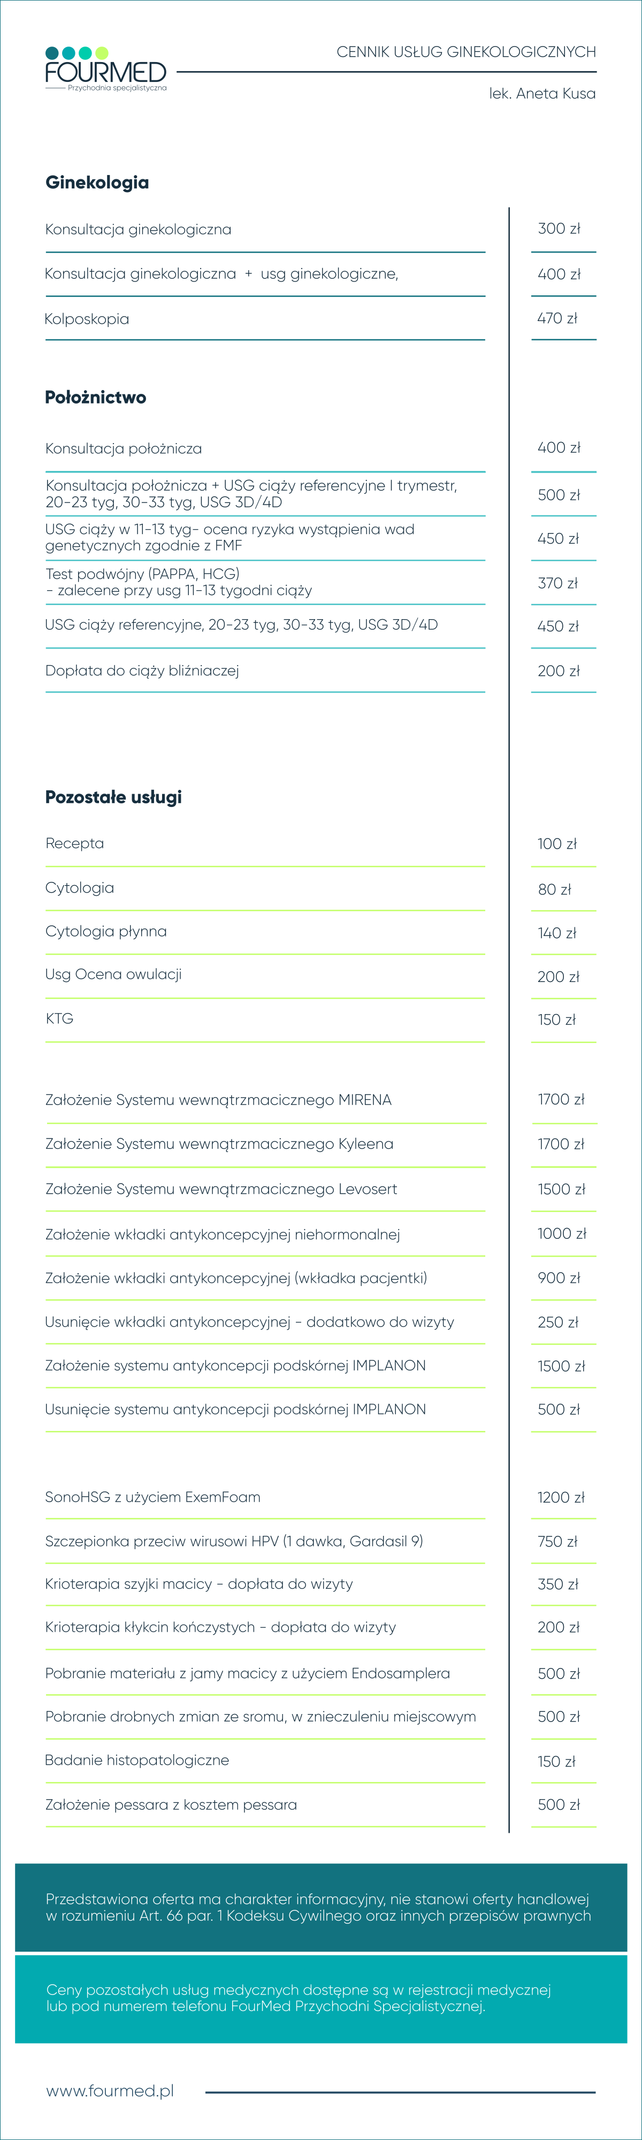Select the Konsultacja położnicza entry
The height and width of the screenshot is (2140, 642).
tap(124, 448)
